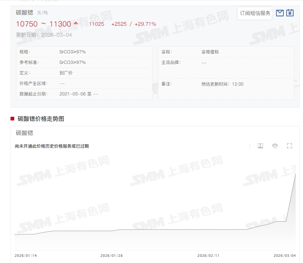This screenshot has height=263, width=303.
Task: Click the 参考标准 value SrCO3≥97%
Action: pos(72,62)
